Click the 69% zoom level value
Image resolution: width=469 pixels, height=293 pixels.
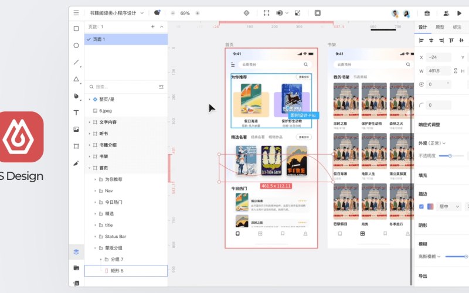pos(185,13)
